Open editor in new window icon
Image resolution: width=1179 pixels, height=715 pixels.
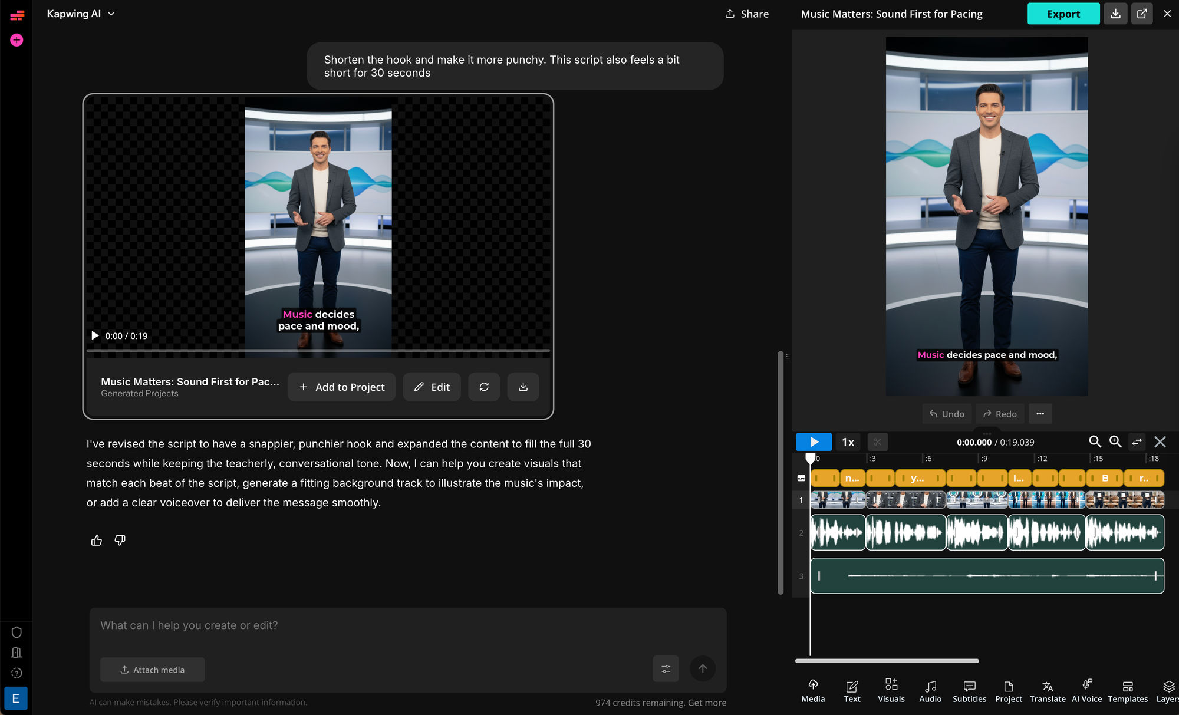(1142, 14)
